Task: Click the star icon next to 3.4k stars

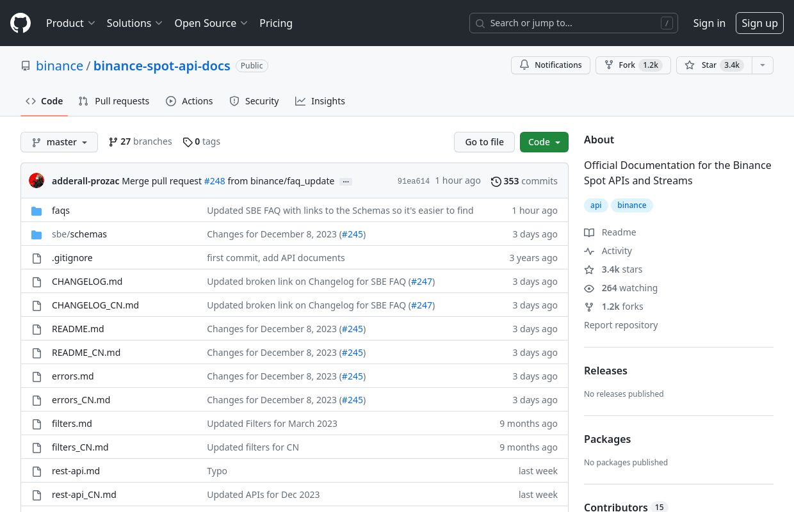Action: pos(589,269)
